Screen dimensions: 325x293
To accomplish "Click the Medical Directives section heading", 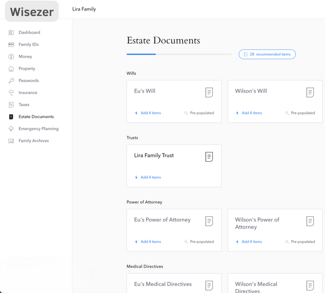I will pyautogui.click(x=145, y=266).
